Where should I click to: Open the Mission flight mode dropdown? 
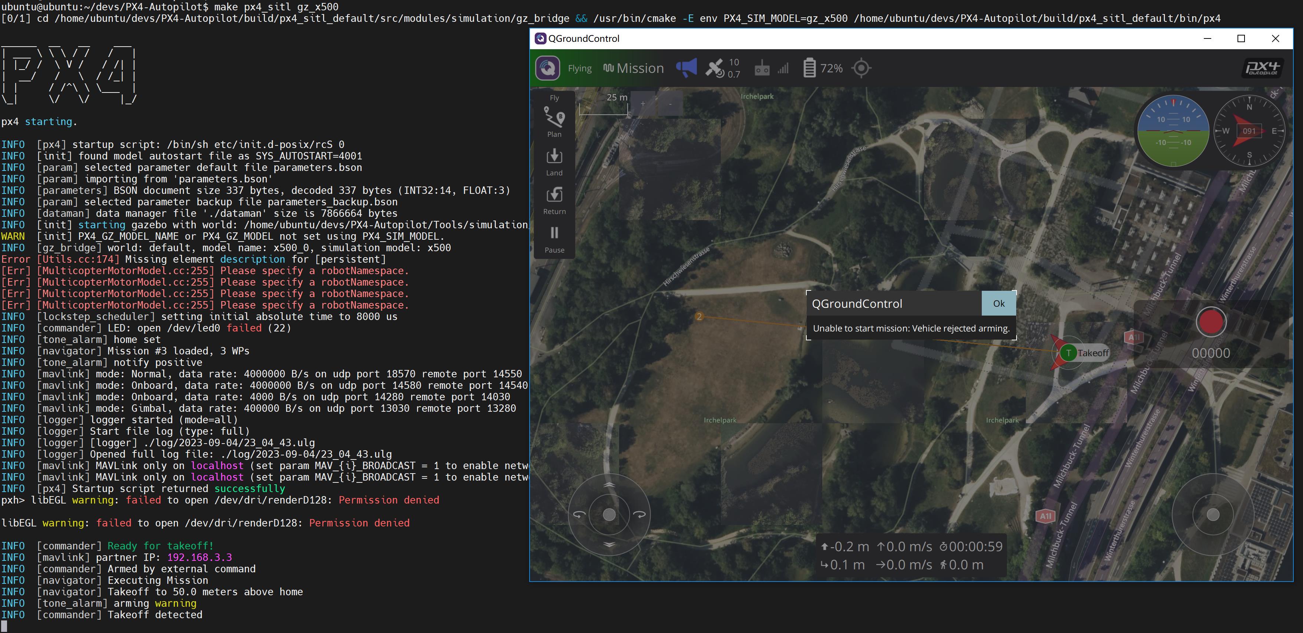pyautogui.click(x=633, y=67)
